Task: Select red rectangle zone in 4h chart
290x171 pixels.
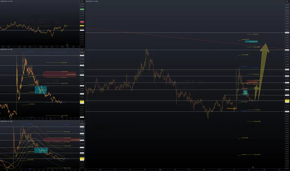Action: click(x=62, y=140)
